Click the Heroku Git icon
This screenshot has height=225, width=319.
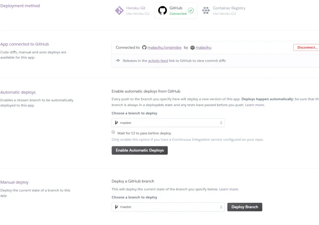[119, 10]
